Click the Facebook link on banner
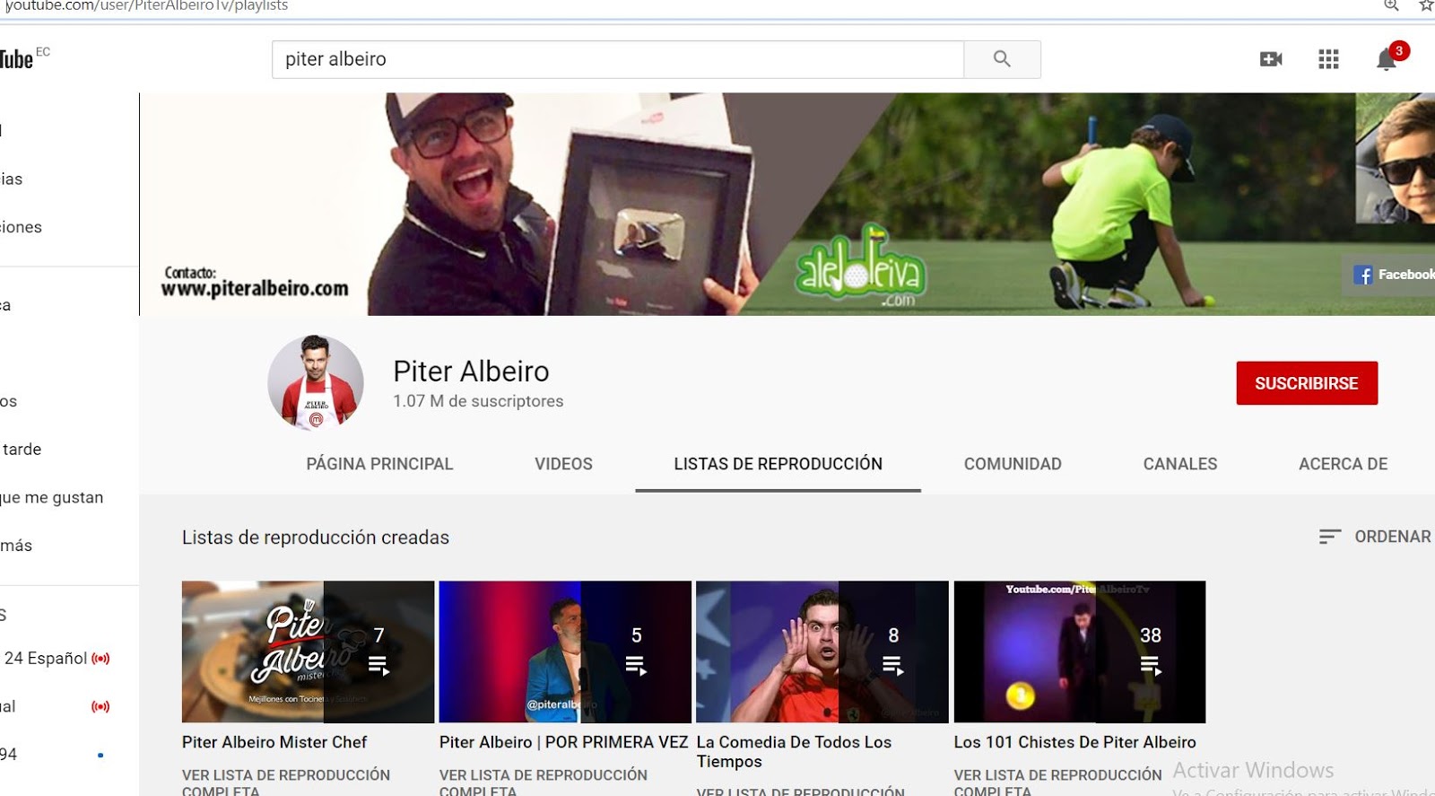1435x796 pixels. pyautogui.click(x=1393, y=275)
